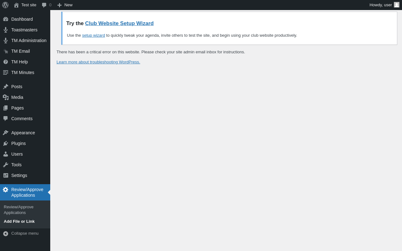This screenshot has width=402, height=251.
Task: Click the Tools wrench icon
Action: point(6,165)
